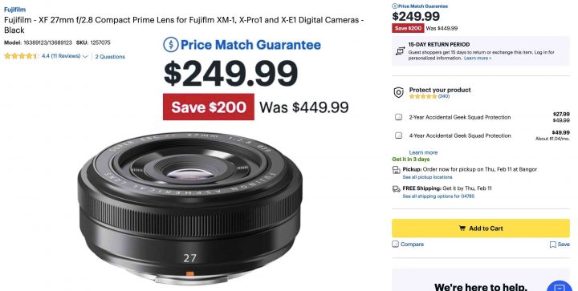
Task: Click the Fujifilm brand link
Action: pyautogui.click(x=14, y=10)
